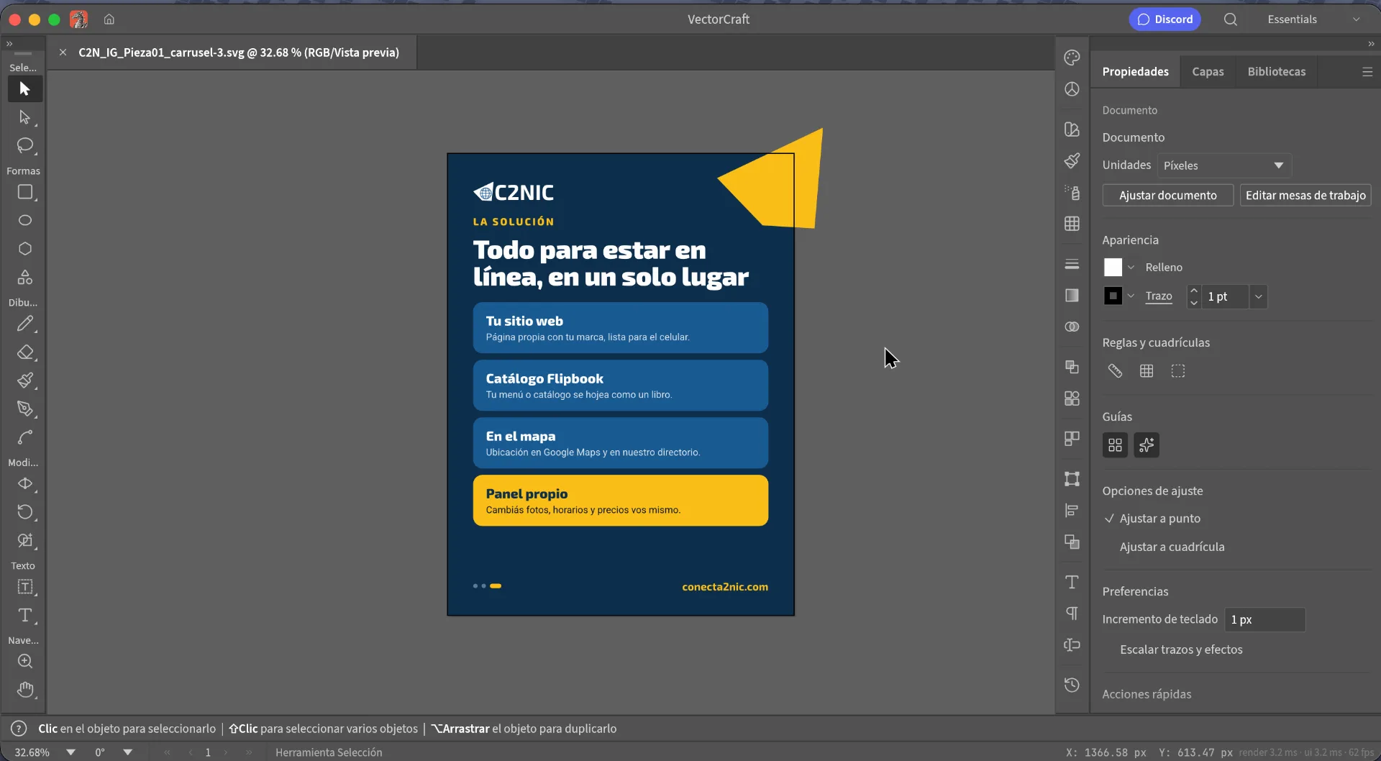
Task: Select the Hand pan tool
Action: point(25,690)
